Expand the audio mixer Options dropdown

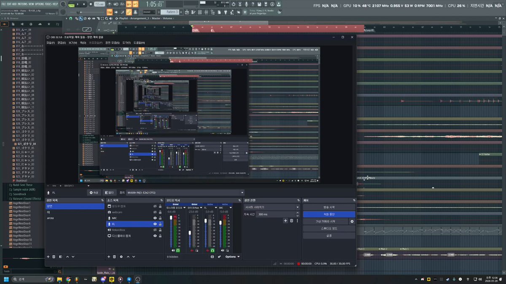232,257
